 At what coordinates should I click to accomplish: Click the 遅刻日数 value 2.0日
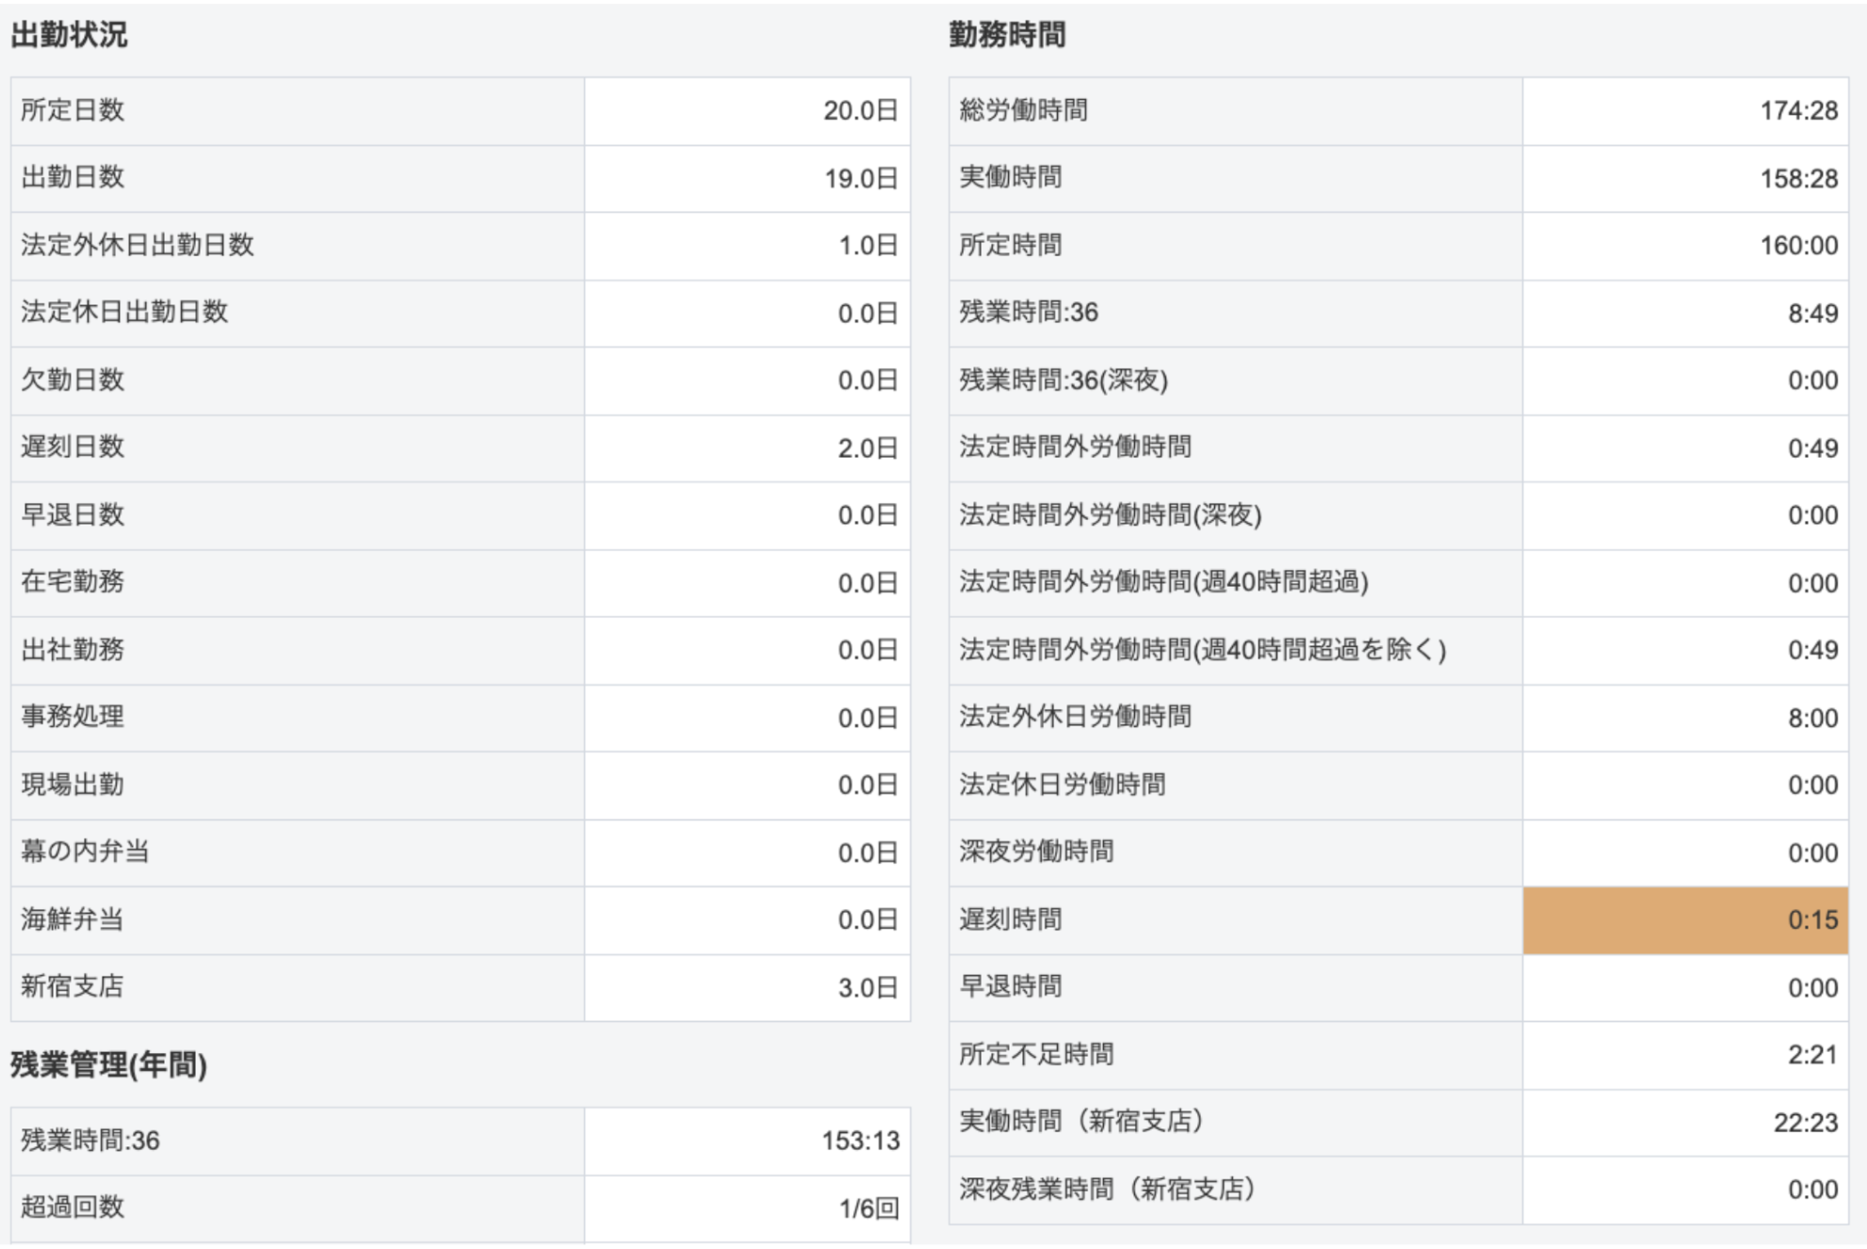(867, 447)
